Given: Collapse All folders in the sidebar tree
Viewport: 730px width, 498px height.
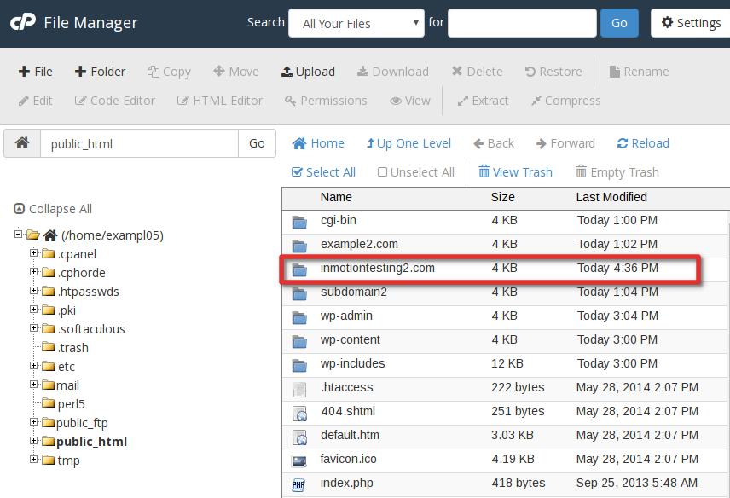Looking at the screenshot, I should (53, 208).
